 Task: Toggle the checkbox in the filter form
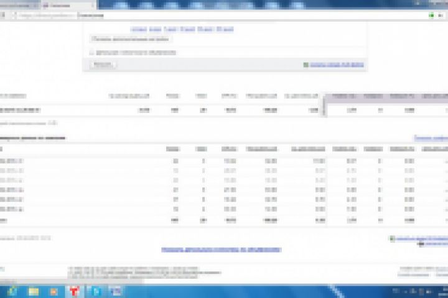pos(91,53)
